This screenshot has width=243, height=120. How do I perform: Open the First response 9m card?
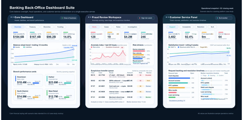pyautogui.click(x=208, y=35)
